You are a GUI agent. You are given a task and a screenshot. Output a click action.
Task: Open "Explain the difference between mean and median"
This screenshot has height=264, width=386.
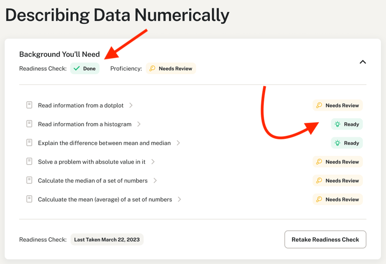tap(104, 143)
